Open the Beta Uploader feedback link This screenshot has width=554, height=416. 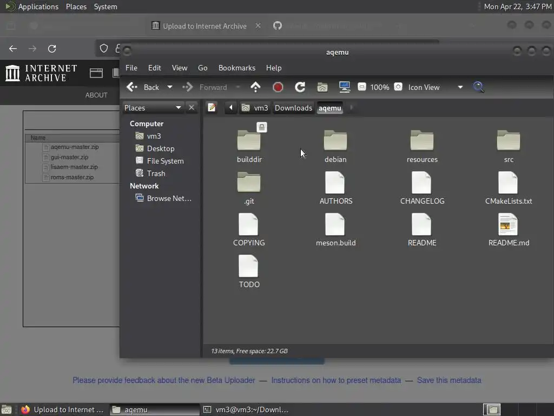pyautogui.click(x=163, y=380)
